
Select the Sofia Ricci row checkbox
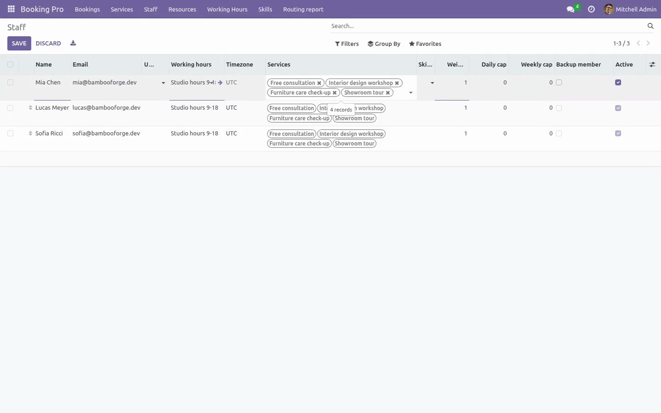pyautogui.click(x=10, y=133)
